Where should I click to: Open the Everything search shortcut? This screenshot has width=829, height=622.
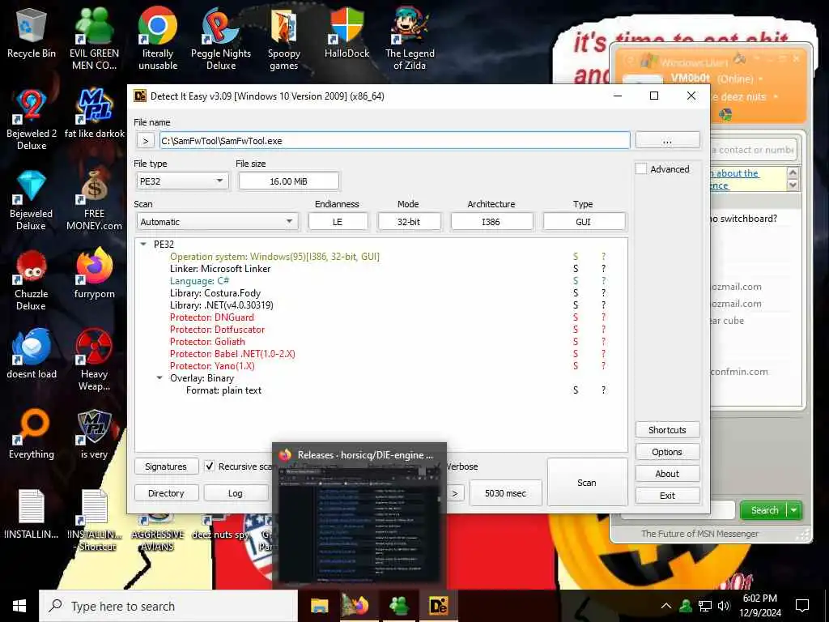[x=32, y=434]
